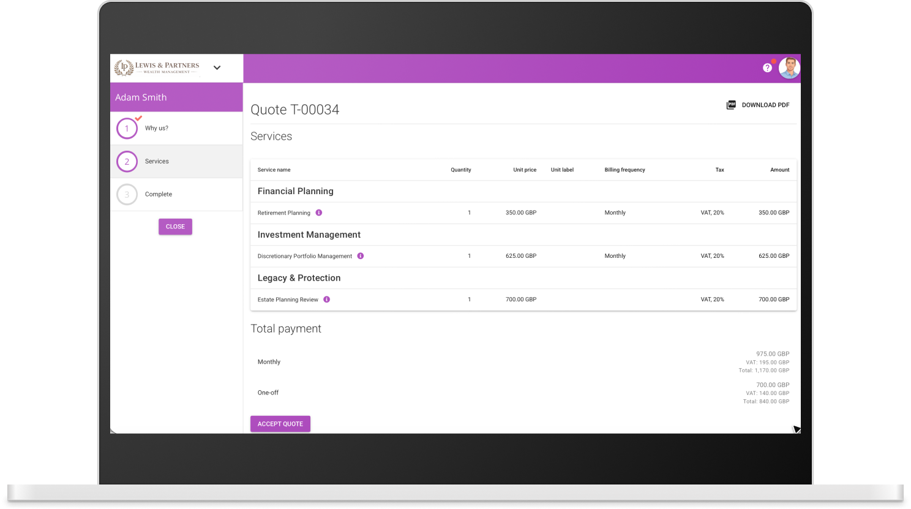Select the Amount column header
The width and height of the screenshot is (911, 509).
[779, 170]
